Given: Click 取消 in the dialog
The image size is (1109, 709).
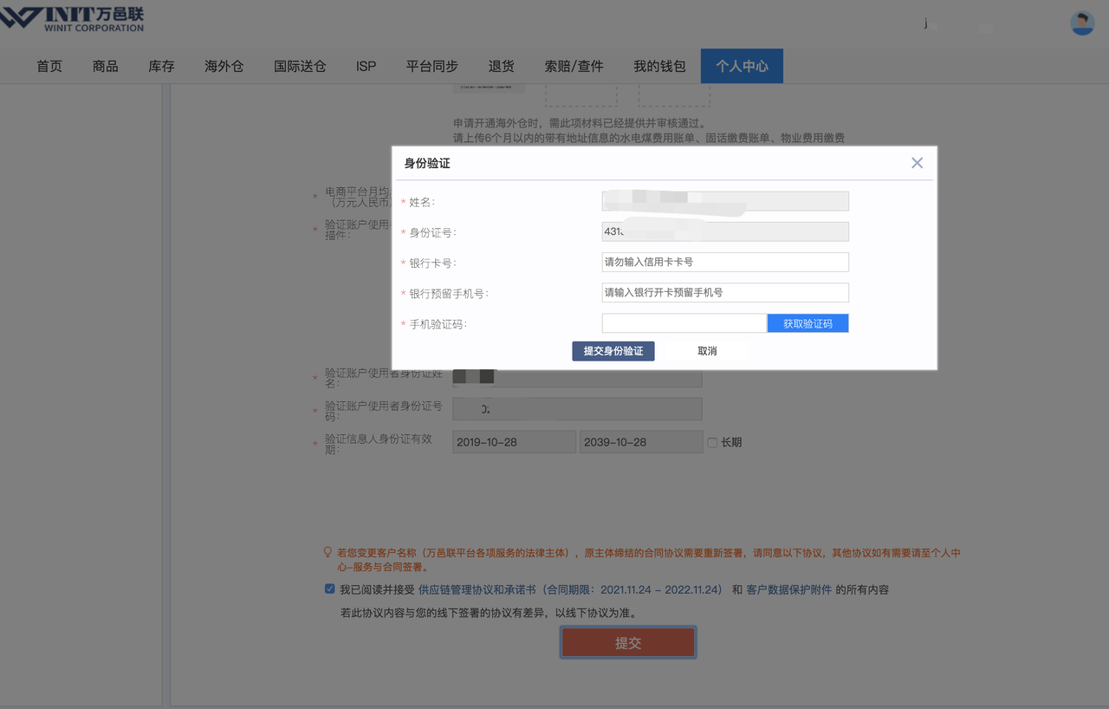Looking at the screenshot, I should [707, 351].
